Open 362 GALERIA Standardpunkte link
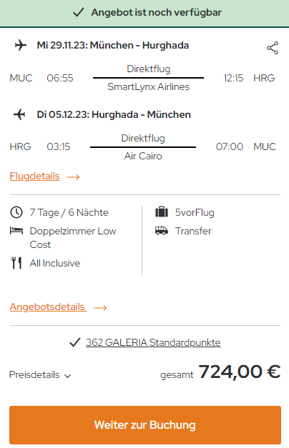 click(x=153, y=342)
